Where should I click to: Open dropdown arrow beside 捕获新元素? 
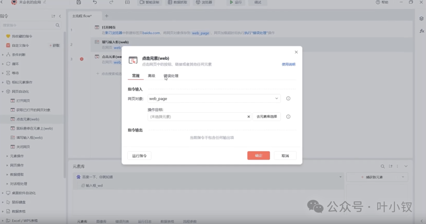coord(403,177)
